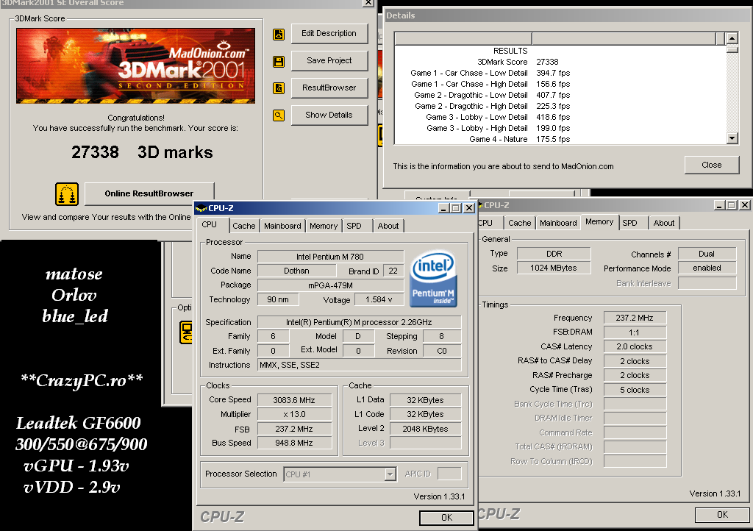The width and height of the screenshot is (753, 531).
Task: Click the Details list scroll up arrow
Action: pos(732,38)
